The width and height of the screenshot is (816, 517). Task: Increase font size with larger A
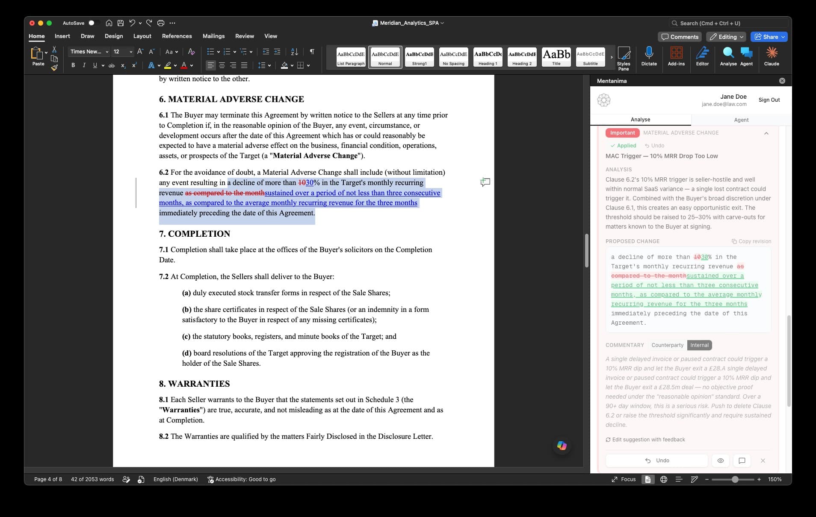(140, 52)
